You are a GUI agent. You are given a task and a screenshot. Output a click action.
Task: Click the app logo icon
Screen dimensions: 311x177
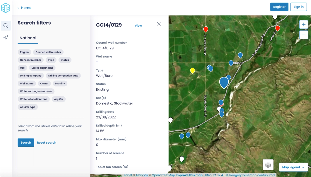coord(6,8)
